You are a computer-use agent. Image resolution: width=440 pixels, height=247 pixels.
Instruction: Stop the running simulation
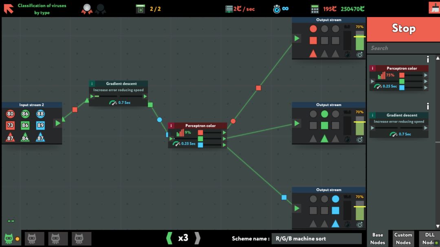coord(403,28)
